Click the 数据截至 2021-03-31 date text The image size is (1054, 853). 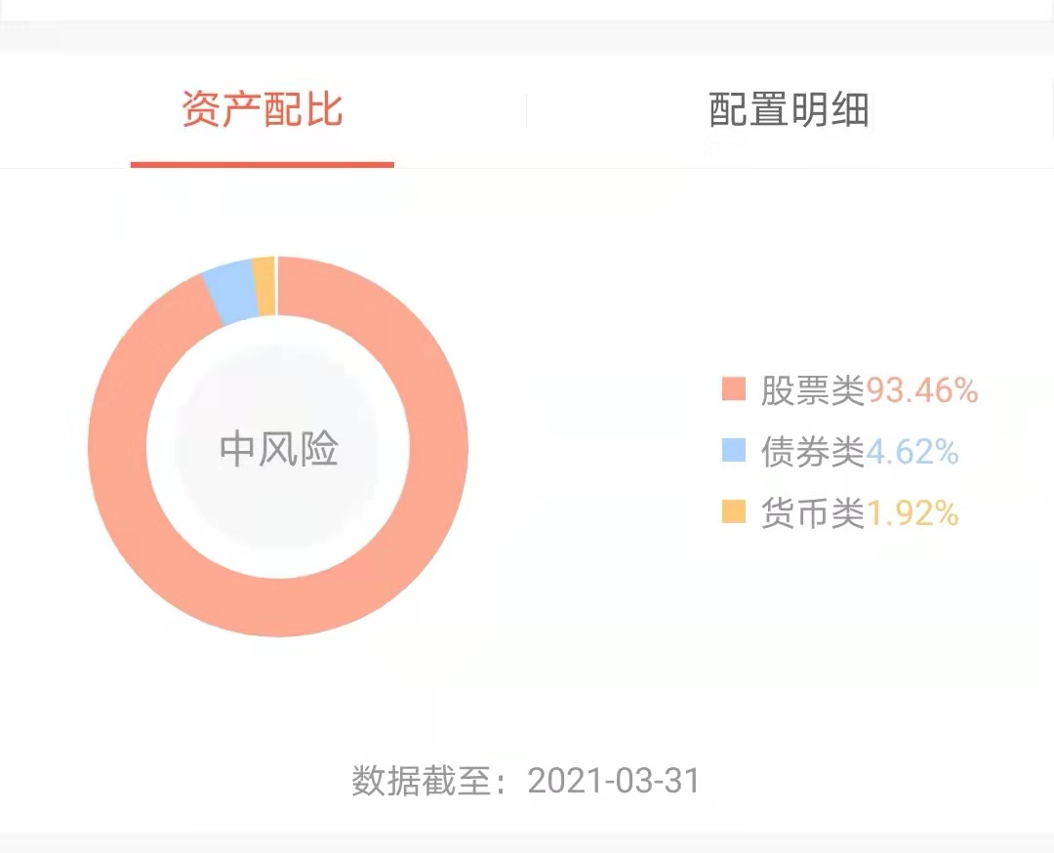(x=527, y=780)
